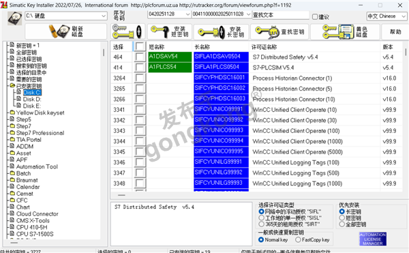Select 新密钥 = 1 tree item

point(28,46)
